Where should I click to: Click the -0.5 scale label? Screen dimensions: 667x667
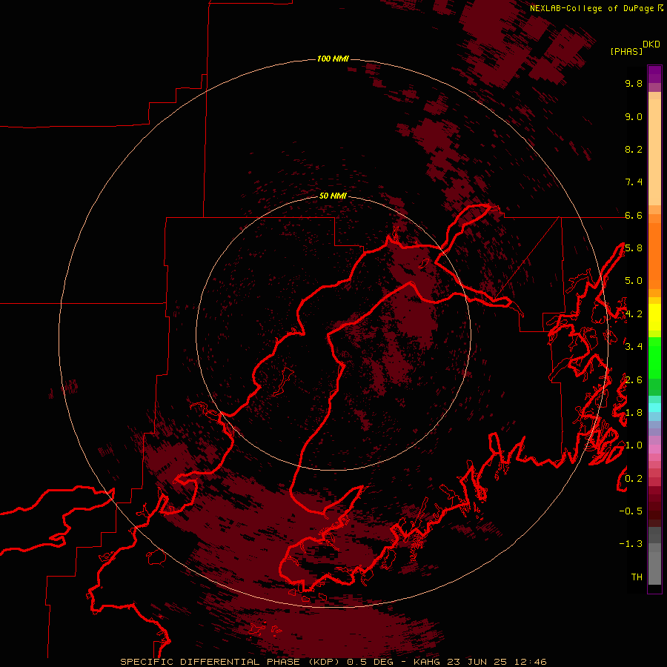tap(631, 511)
